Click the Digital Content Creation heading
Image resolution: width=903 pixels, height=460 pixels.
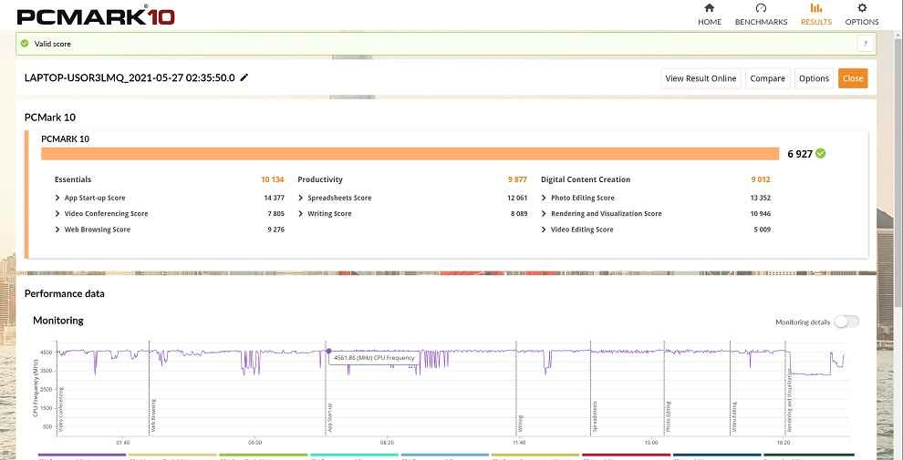tap(586, 179)
